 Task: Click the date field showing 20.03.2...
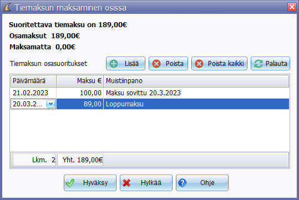pos(33,104)
